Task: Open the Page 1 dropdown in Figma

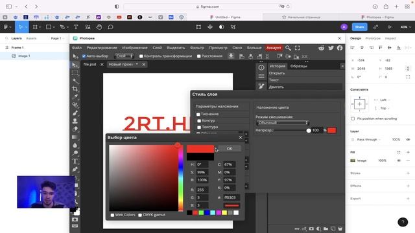Action: [58, 38]
